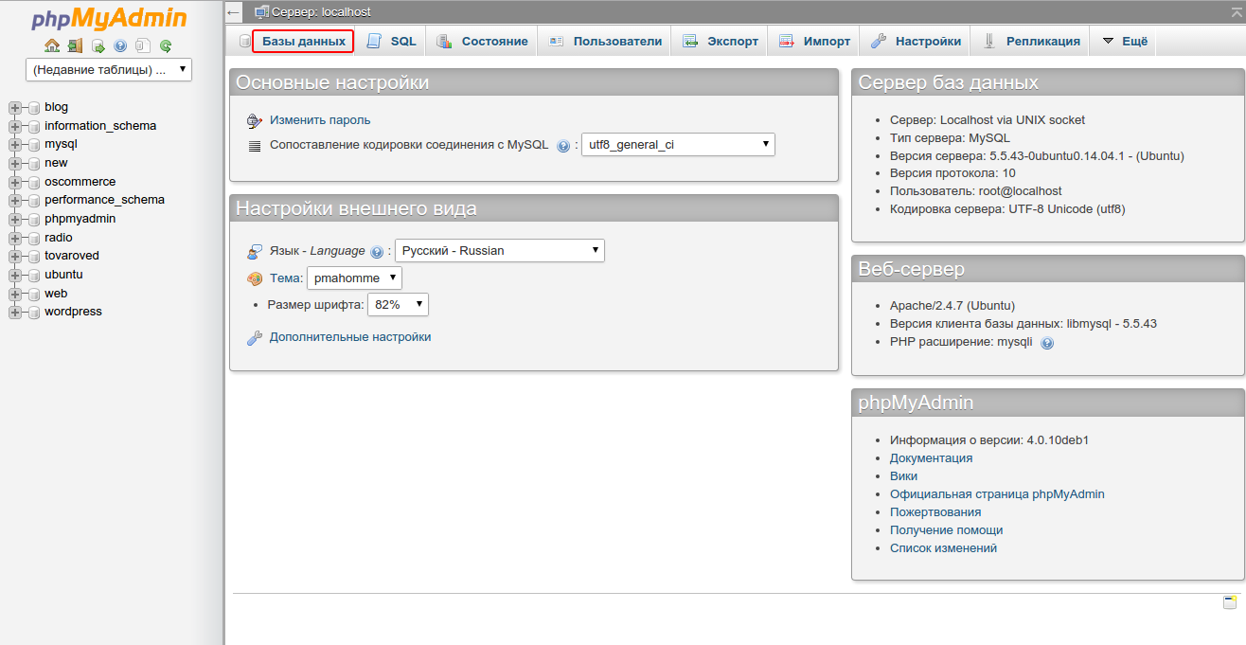Click the Тема theme link label

click(x=285, y=278)
